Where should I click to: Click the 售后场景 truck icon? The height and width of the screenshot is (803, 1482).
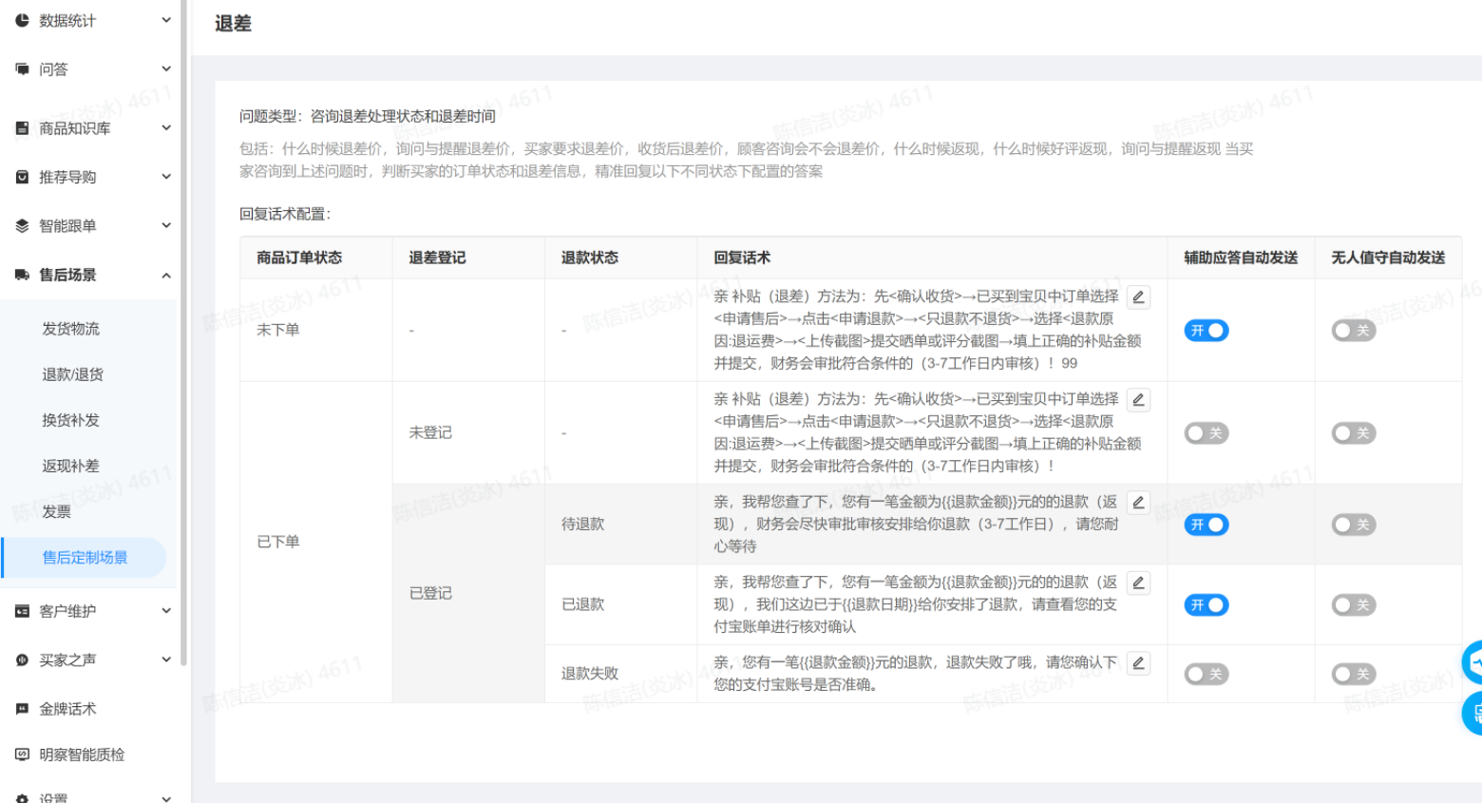[x=22, y=275]
